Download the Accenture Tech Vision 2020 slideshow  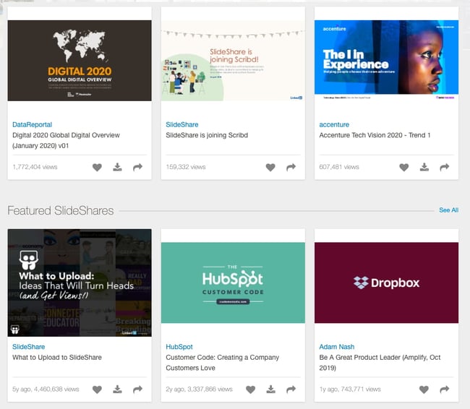pyautogui.click(x=424, y=167)
